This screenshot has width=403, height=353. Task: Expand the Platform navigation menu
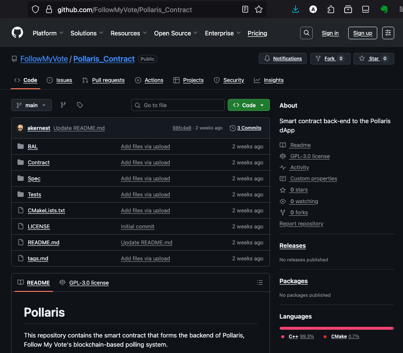coord(48,33)
